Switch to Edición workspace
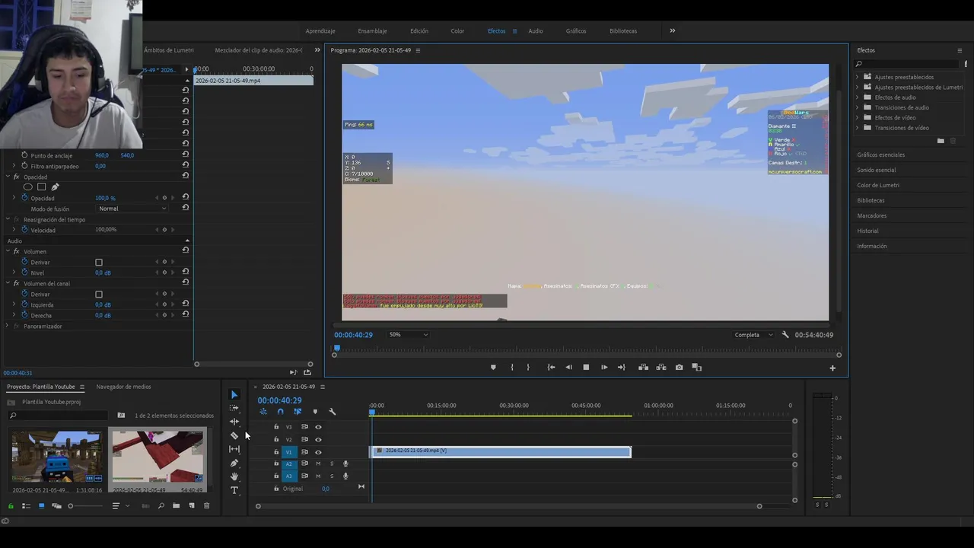The height and width of the screenshot is (548, 974). pos(419,31)
